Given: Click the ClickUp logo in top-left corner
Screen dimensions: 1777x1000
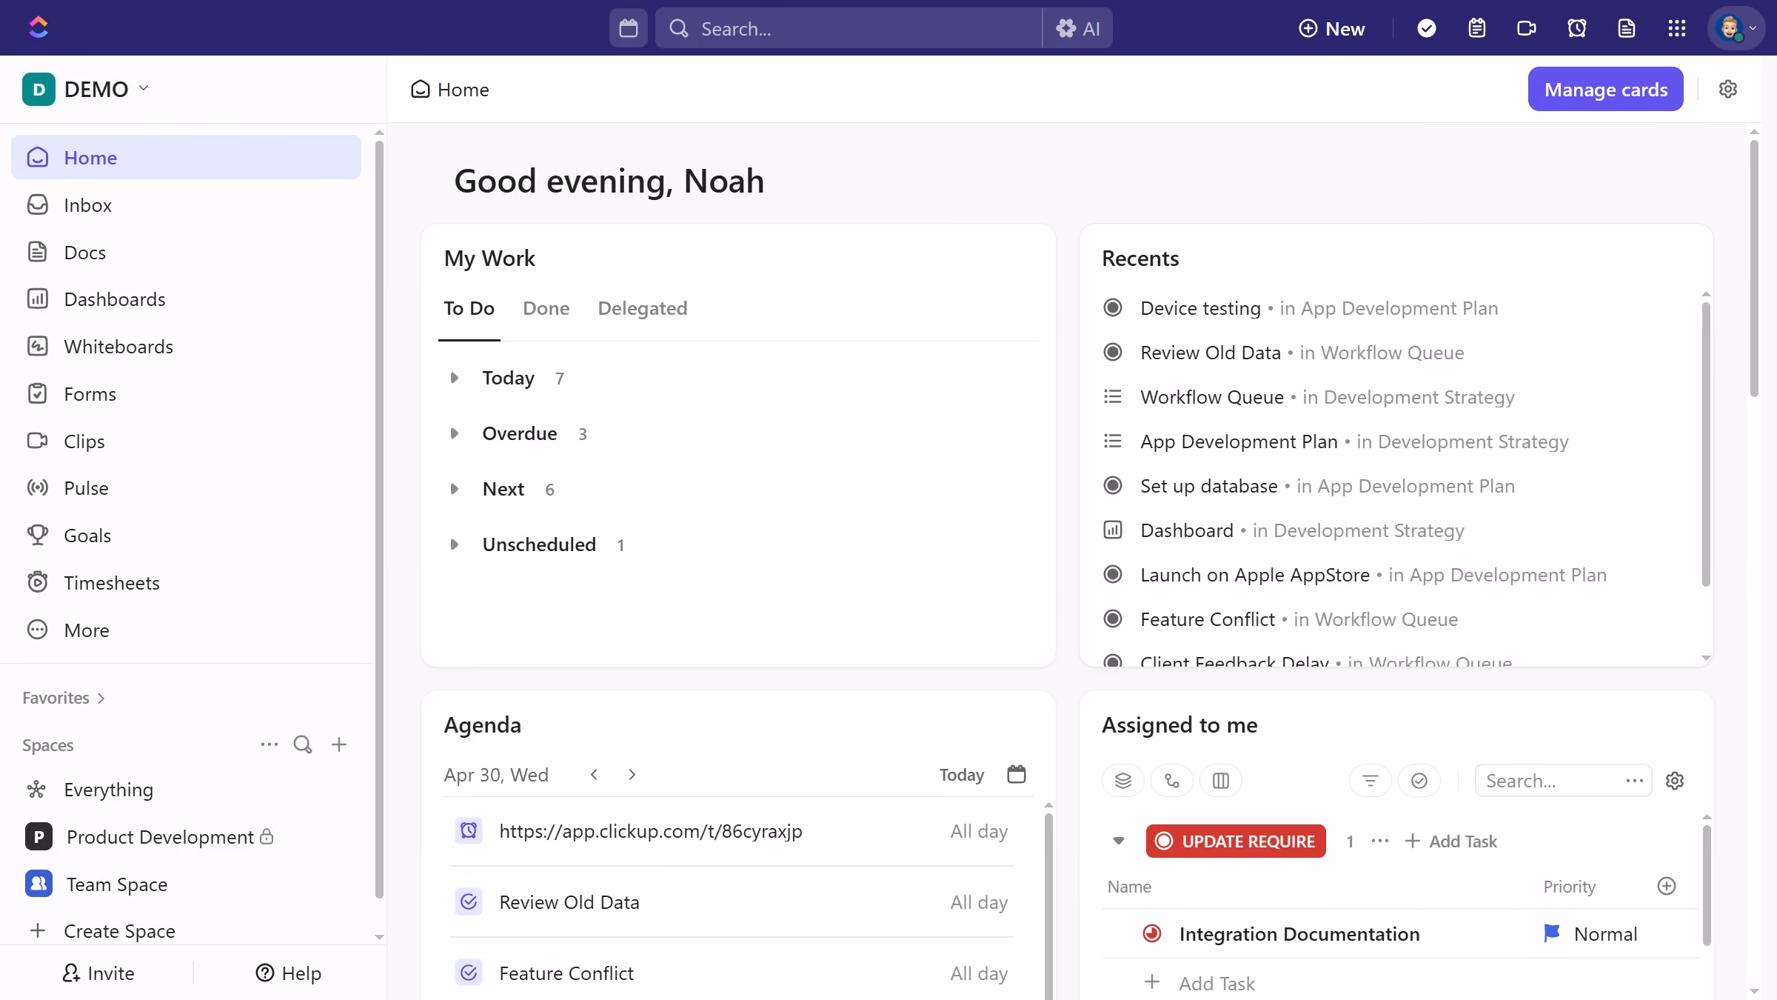Looking at the screenshot, I should pyautogui.click(x=39, y=27).
